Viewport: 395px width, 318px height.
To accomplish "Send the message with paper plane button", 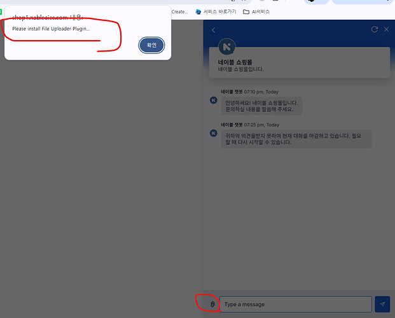I will tap(382, 304).
